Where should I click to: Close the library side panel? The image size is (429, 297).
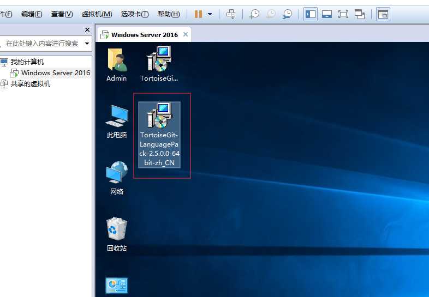87,29
